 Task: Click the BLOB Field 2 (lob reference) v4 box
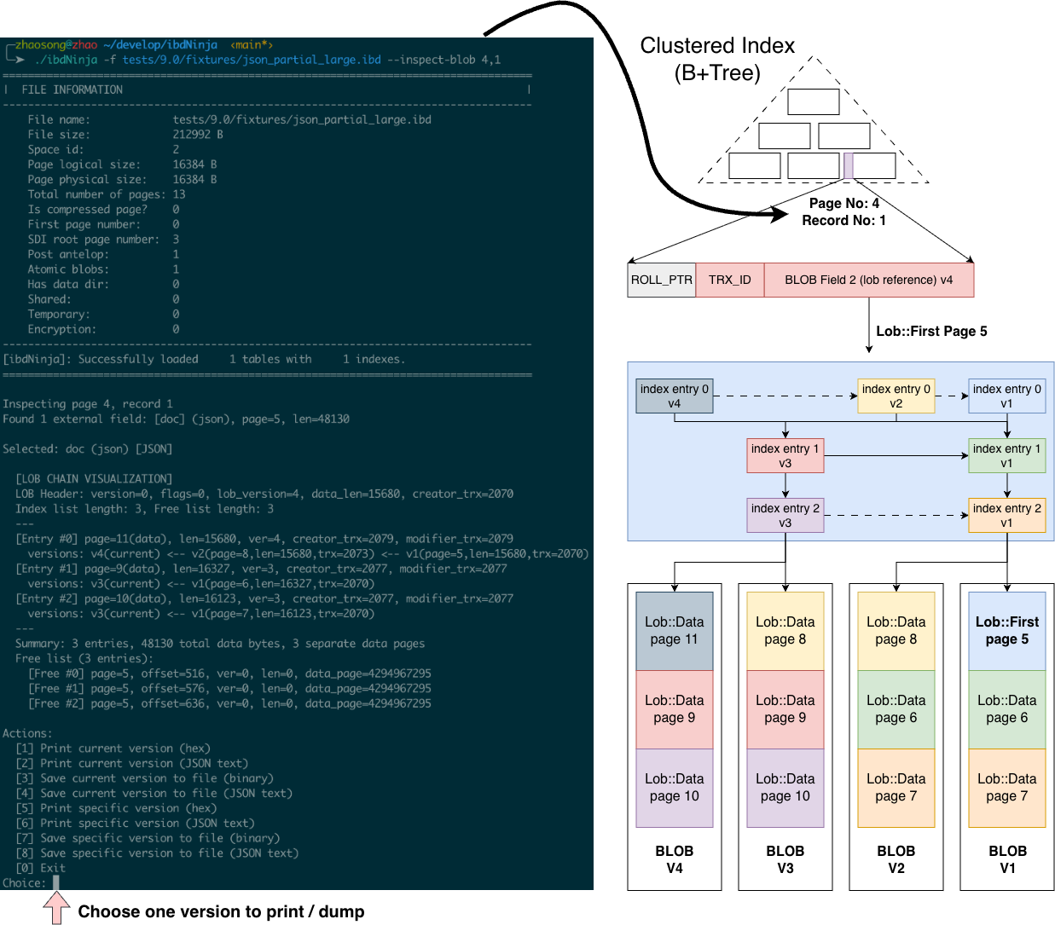(x=868, y=280)
